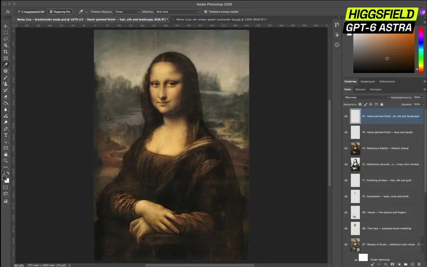Switch to the 'Слои' tab
The image size is (427, 267).
[348, 89]
